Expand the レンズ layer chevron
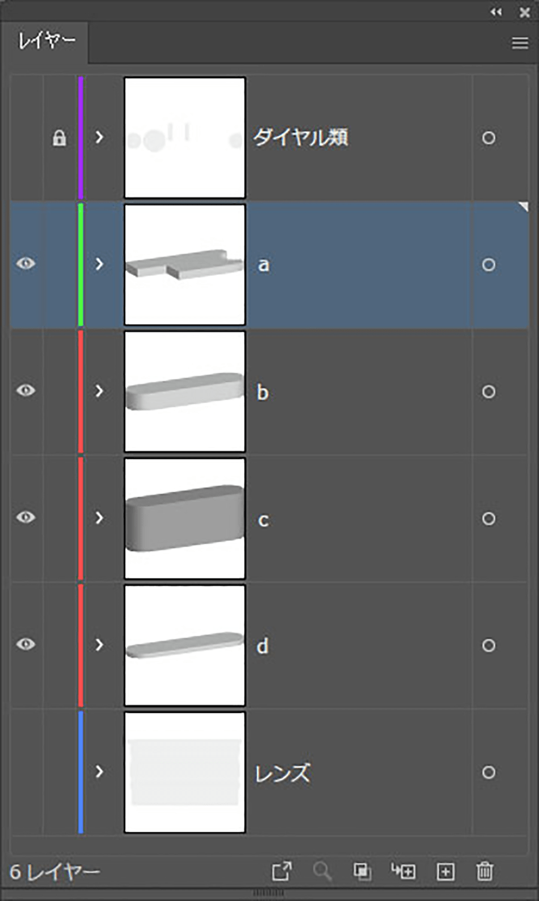539x901 pixels. click(x=99, y=771)
